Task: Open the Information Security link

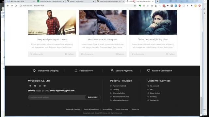Action: pos(121,100)
